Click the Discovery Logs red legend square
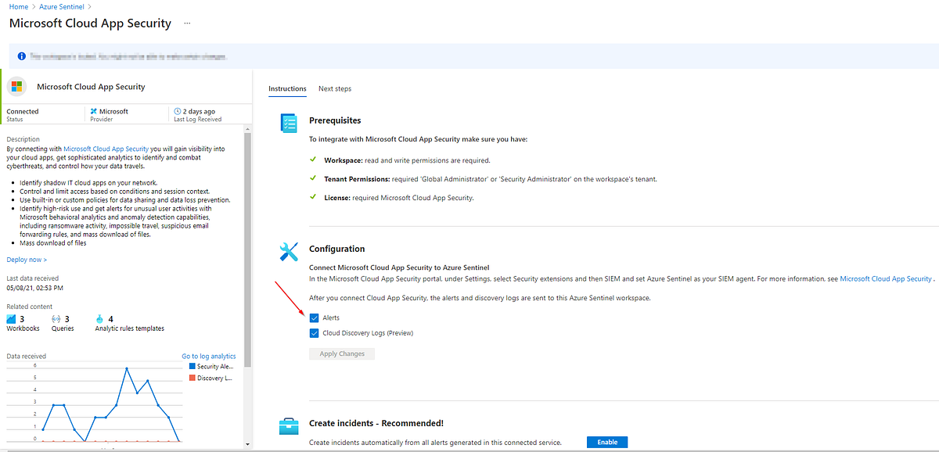This screenshot has width=939, height=452. (x=192, y=378)
